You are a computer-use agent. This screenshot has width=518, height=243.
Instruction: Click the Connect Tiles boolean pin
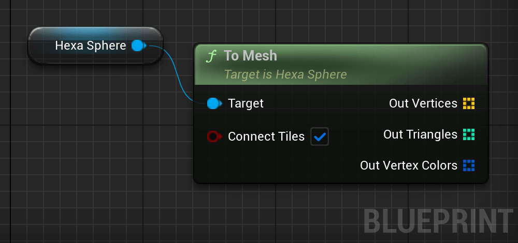pos(214,136)
